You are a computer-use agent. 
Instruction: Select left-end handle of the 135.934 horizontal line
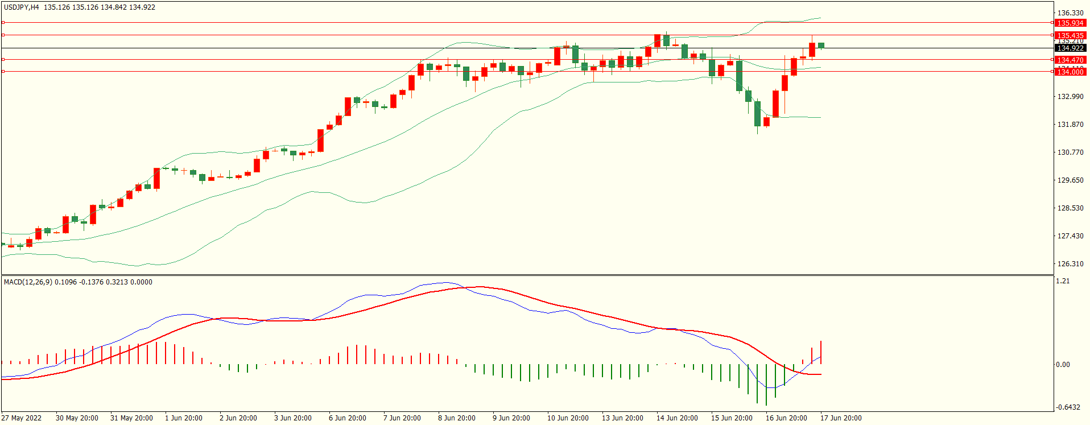[x=3, y=23]
